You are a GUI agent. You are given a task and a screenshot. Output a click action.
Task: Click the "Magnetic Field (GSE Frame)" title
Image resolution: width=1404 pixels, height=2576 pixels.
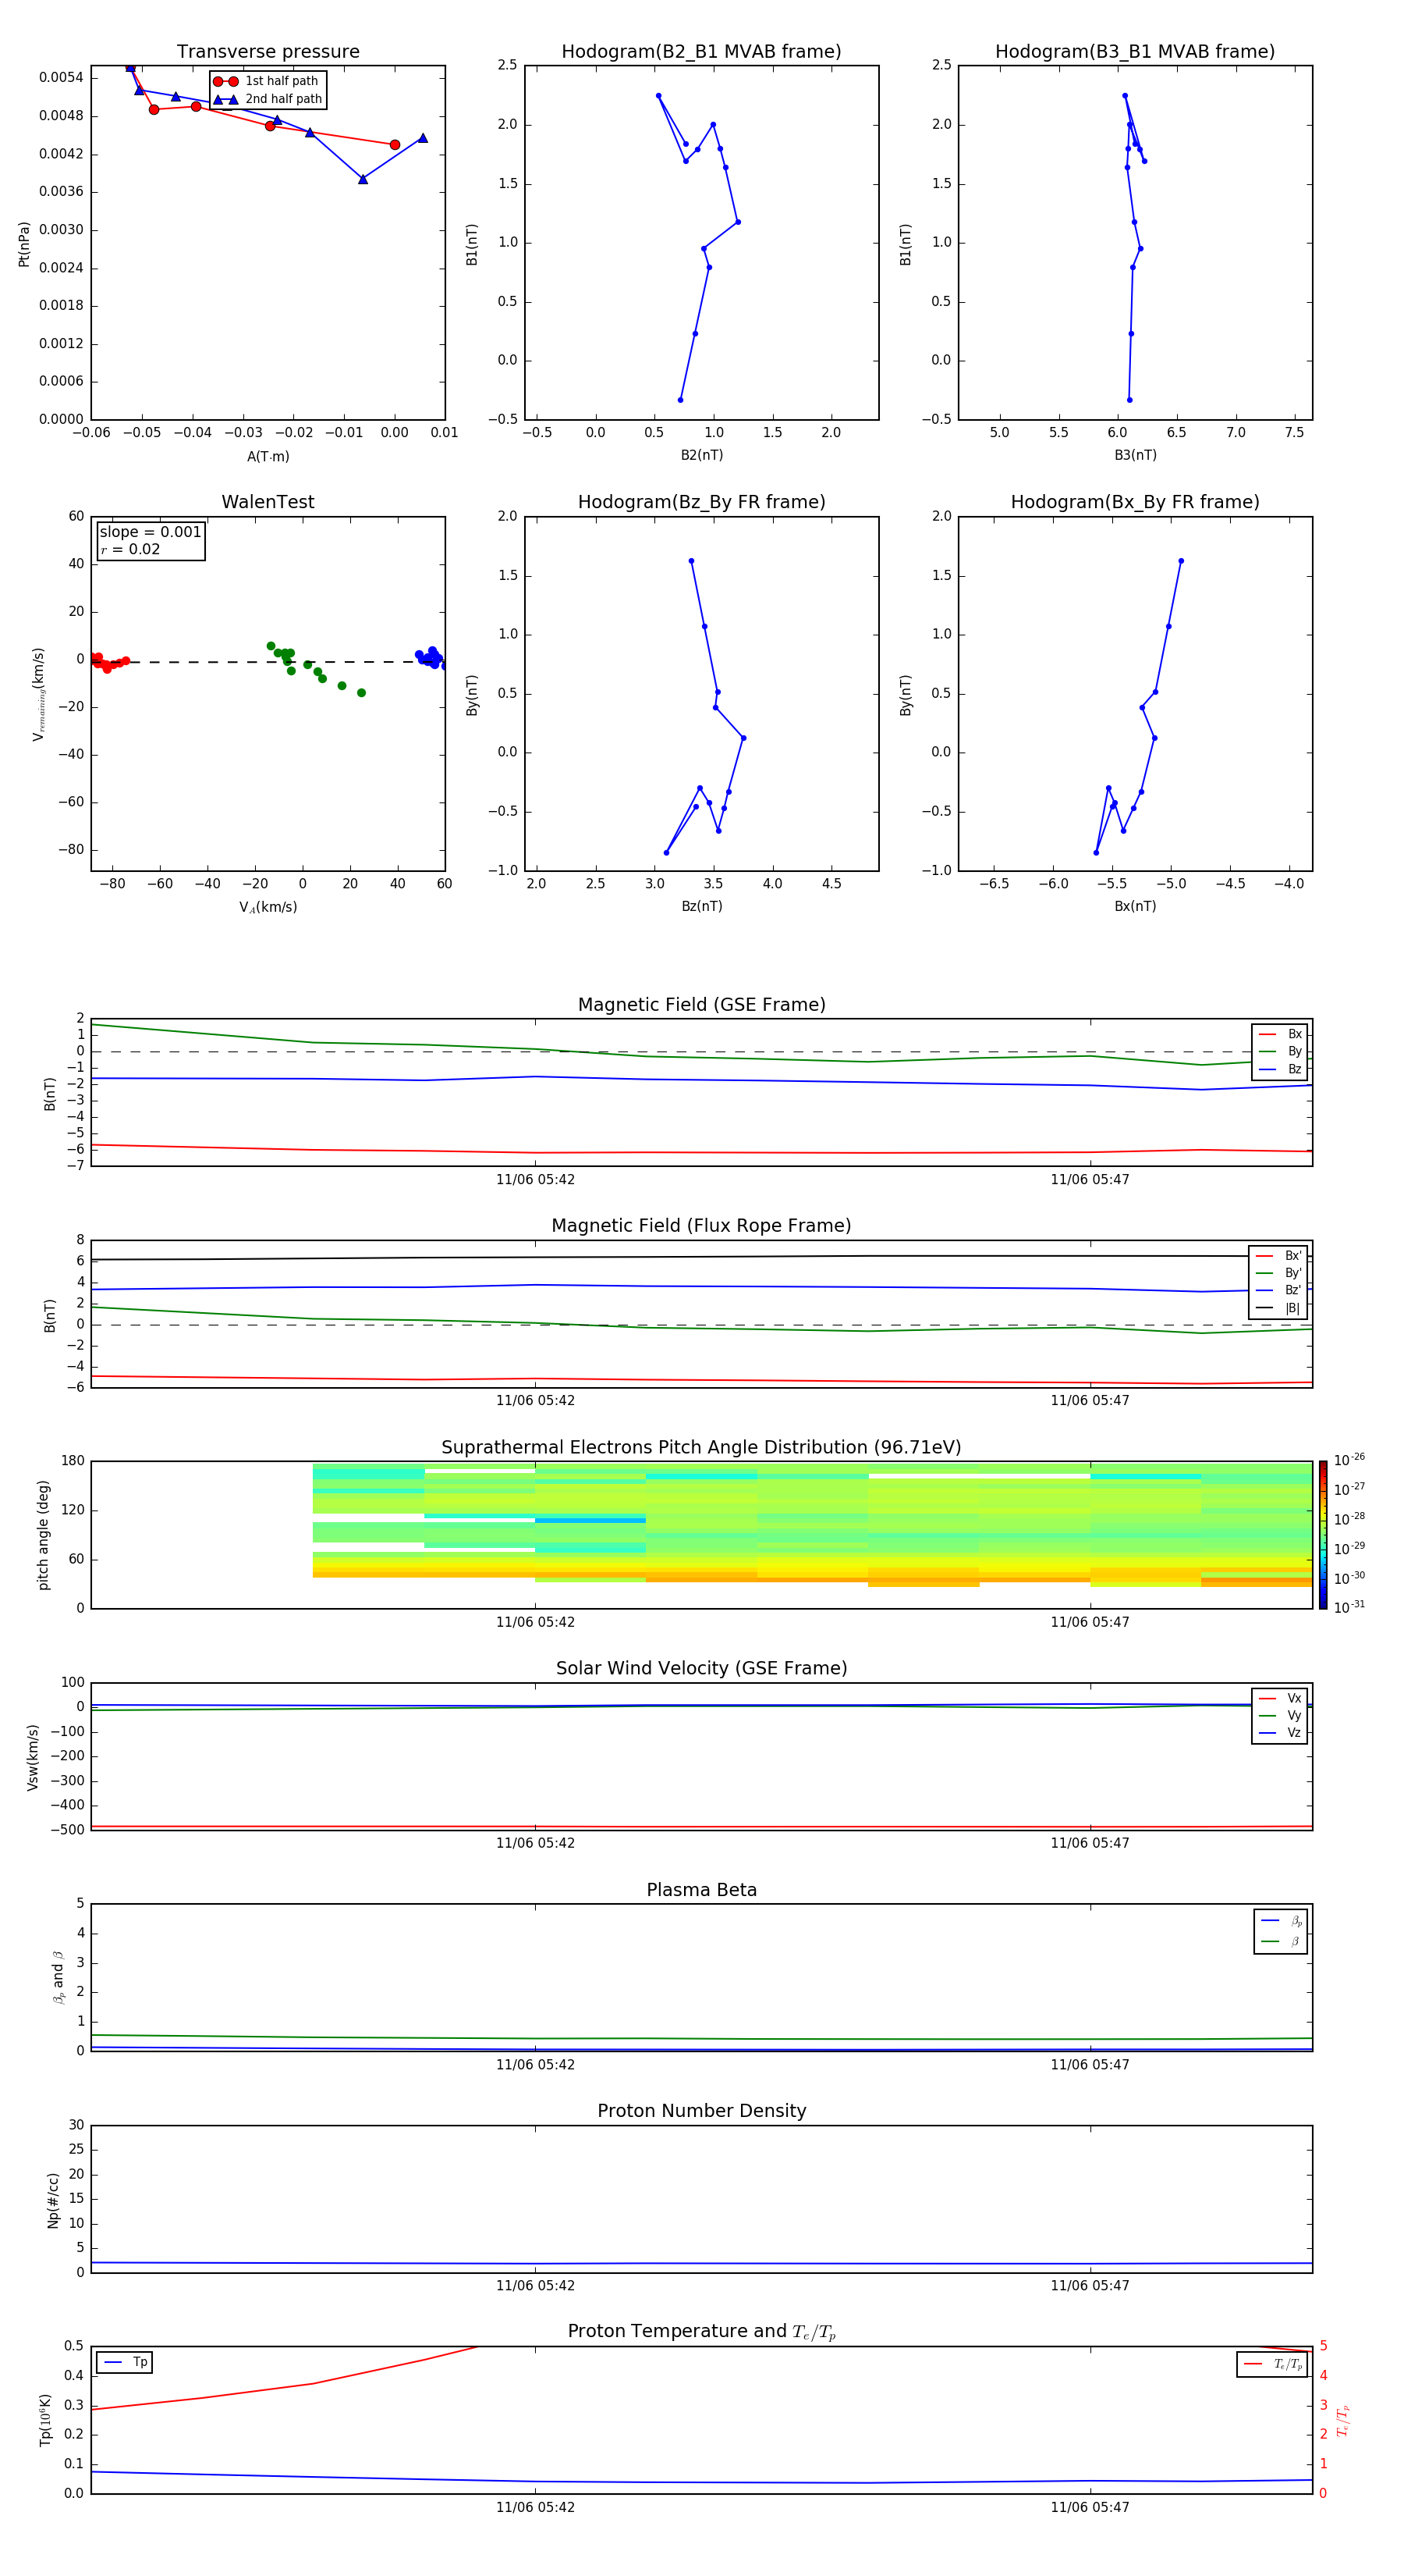[x=701, y=1005]
